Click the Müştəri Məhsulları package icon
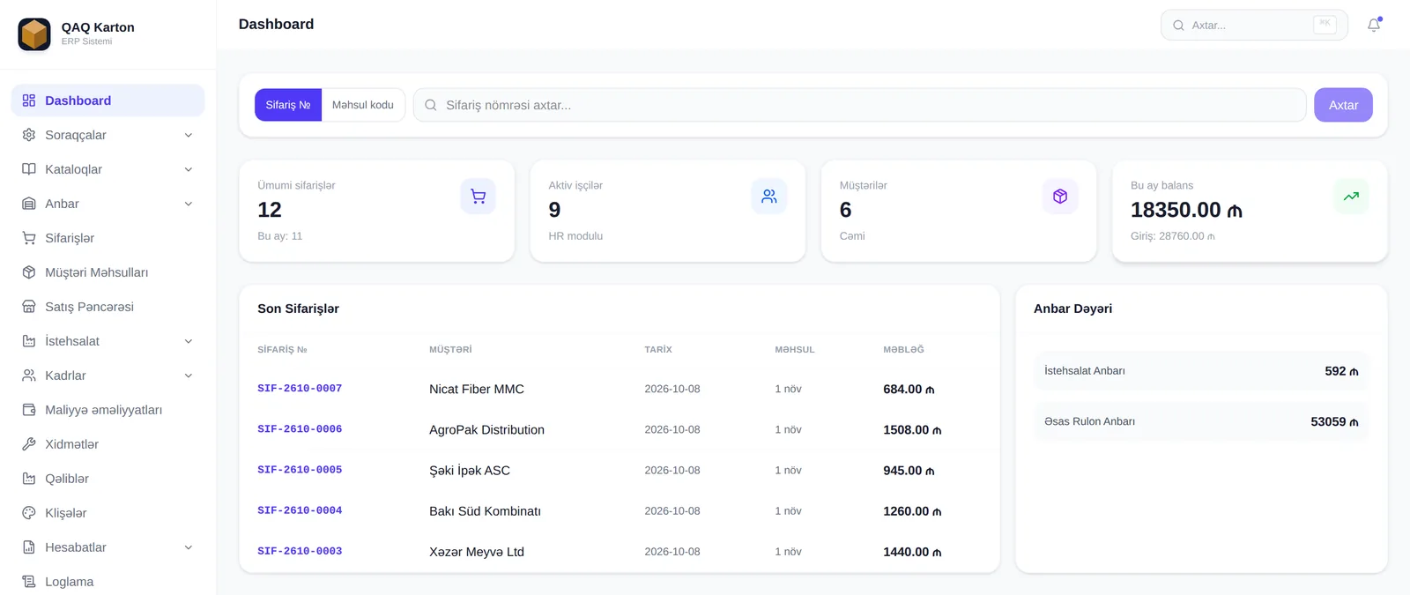The image size is (1410, 595). [x=29, y=272]
